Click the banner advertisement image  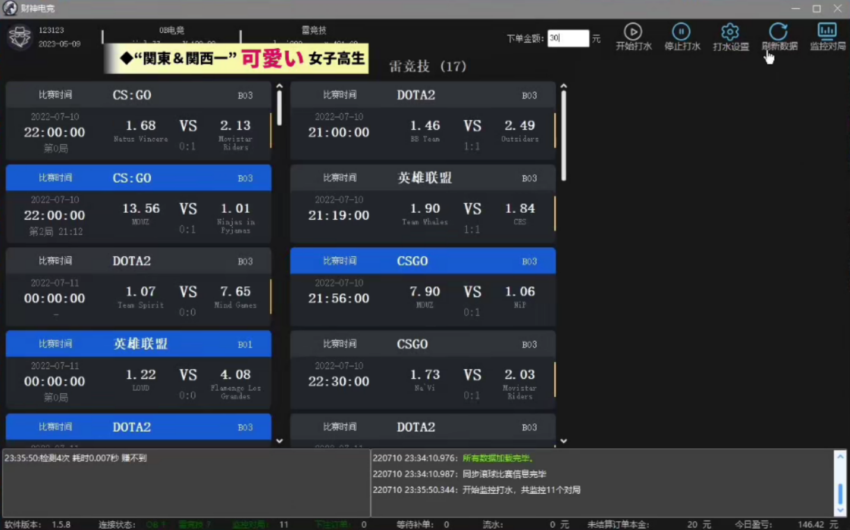coord(236,58)
